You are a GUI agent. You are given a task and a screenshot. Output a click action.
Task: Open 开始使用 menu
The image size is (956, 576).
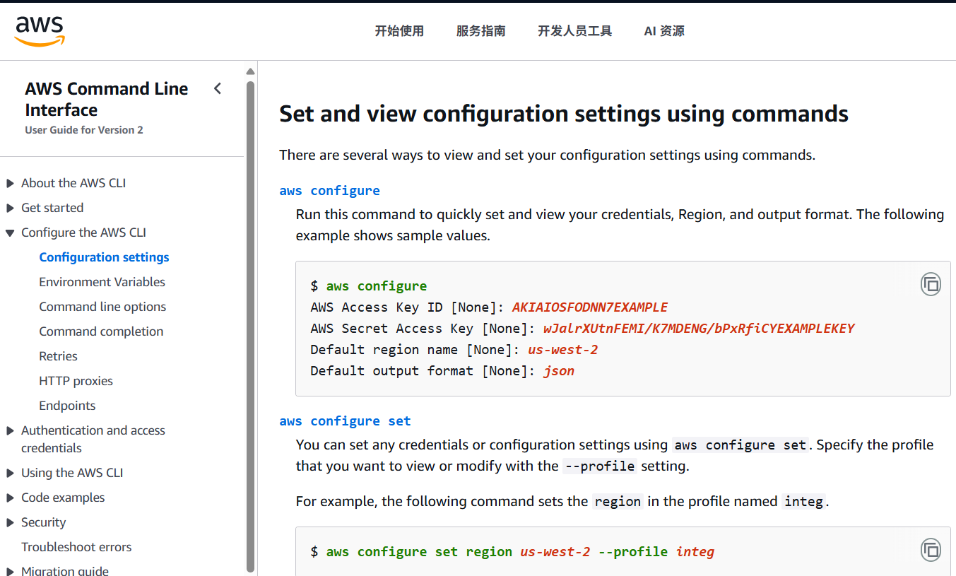click(x=399, y=31)
